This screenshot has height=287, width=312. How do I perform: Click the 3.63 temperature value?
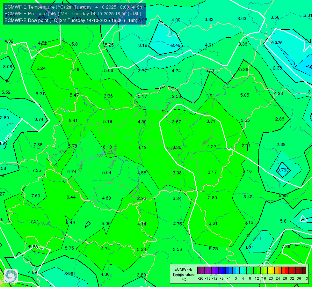click(x=242, y=19)
